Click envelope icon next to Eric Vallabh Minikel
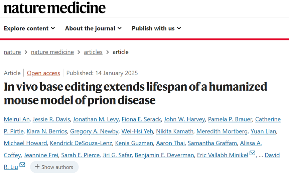The image size is (289, 174). [252, 153]
